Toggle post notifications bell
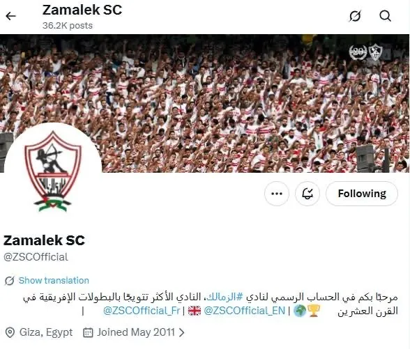This screenshot has width=410, height=349. [307, 194]
